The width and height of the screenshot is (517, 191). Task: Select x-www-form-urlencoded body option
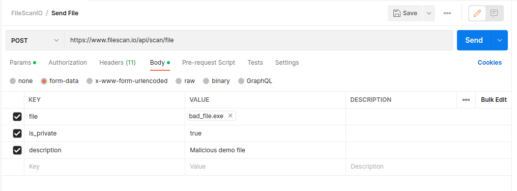click(127, 81)
